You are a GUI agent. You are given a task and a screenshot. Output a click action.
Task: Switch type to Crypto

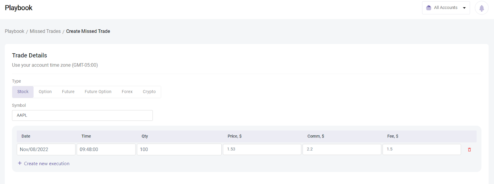(x=149, y=92)
